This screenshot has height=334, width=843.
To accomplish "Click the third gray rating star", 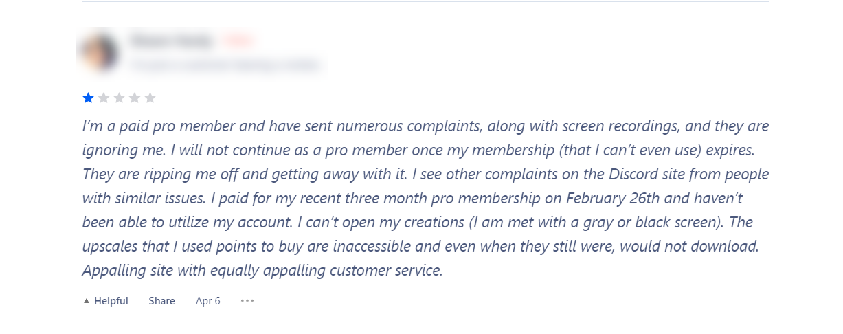I will click(119, 98).
